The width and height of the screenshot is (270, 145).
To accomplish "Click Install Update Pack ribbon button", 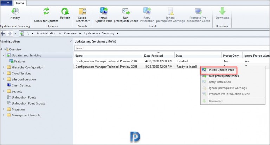I will coord(103,15).
